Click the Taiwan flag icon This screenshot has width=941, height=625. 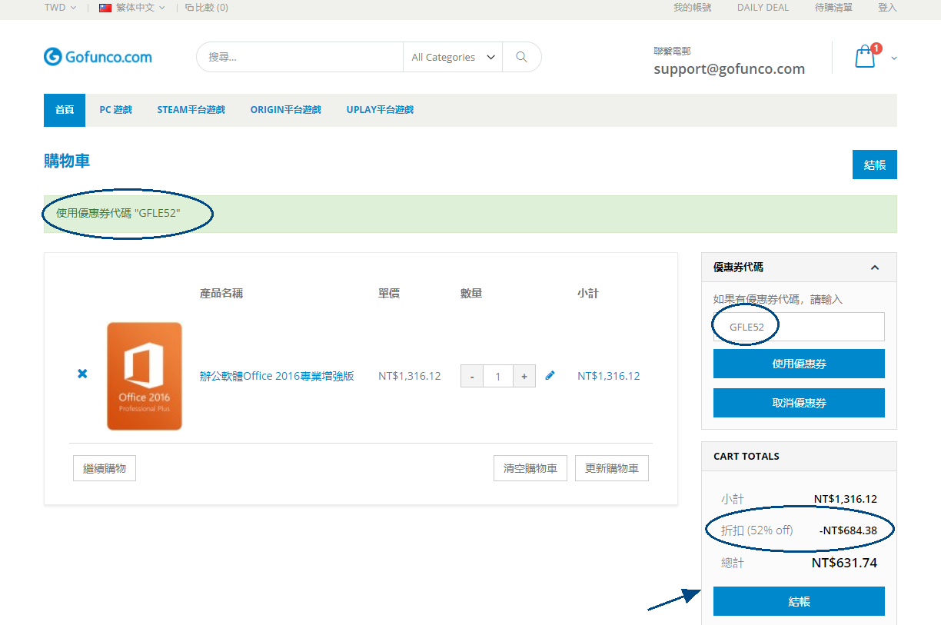tap(105, 8)
